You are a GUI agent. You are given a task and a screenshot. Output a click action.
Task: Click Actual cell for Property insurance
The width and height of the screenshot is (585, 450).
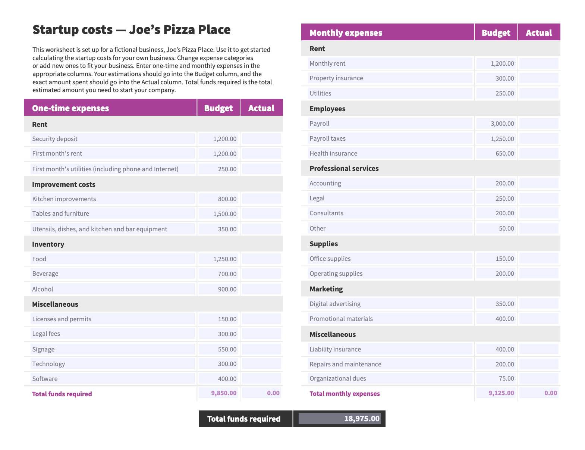[x=539, y=78]
